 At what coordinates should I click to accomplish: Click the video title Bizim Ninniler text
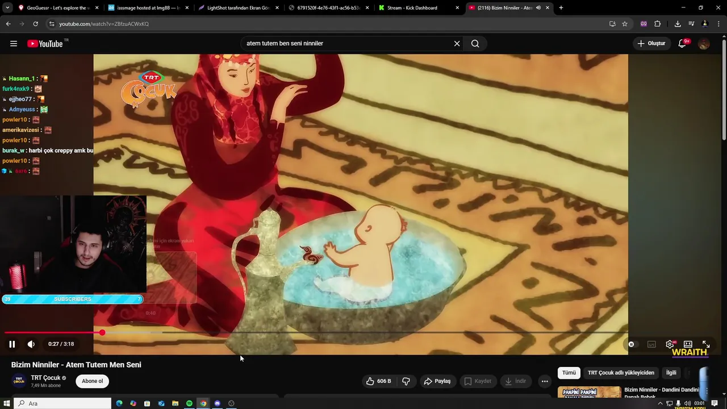pyautogui.click(x=76, y=365)
